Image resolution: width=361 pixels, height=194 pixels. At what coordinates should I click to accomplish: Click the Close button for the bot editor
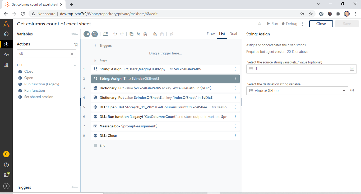tap(321, 24)
